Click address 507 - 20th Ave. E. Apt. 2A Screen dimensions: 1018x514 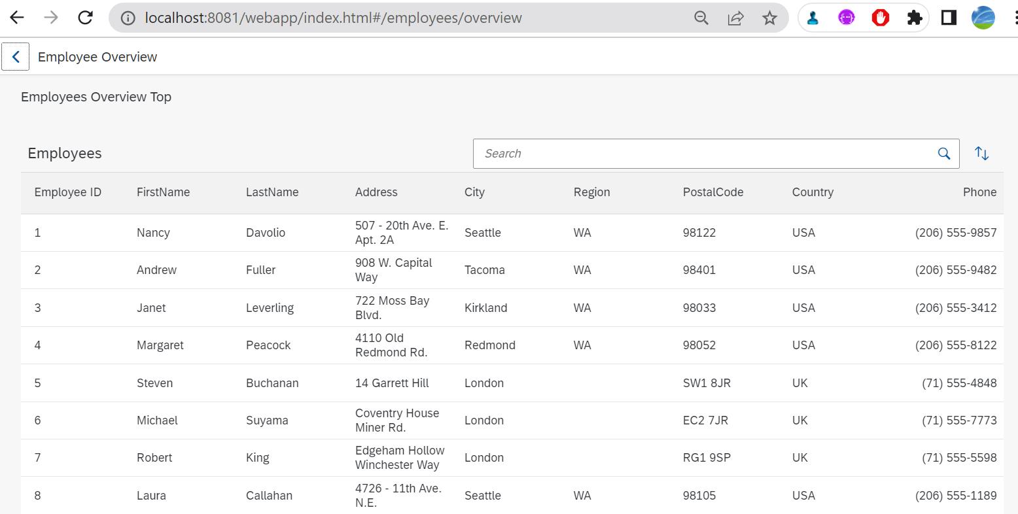click(x=402, y=233)
